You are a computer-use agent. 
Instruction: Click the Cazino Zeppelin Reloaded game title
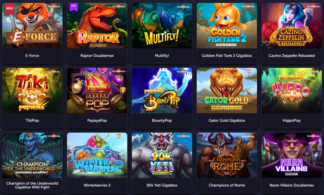(x=291, y=56)
